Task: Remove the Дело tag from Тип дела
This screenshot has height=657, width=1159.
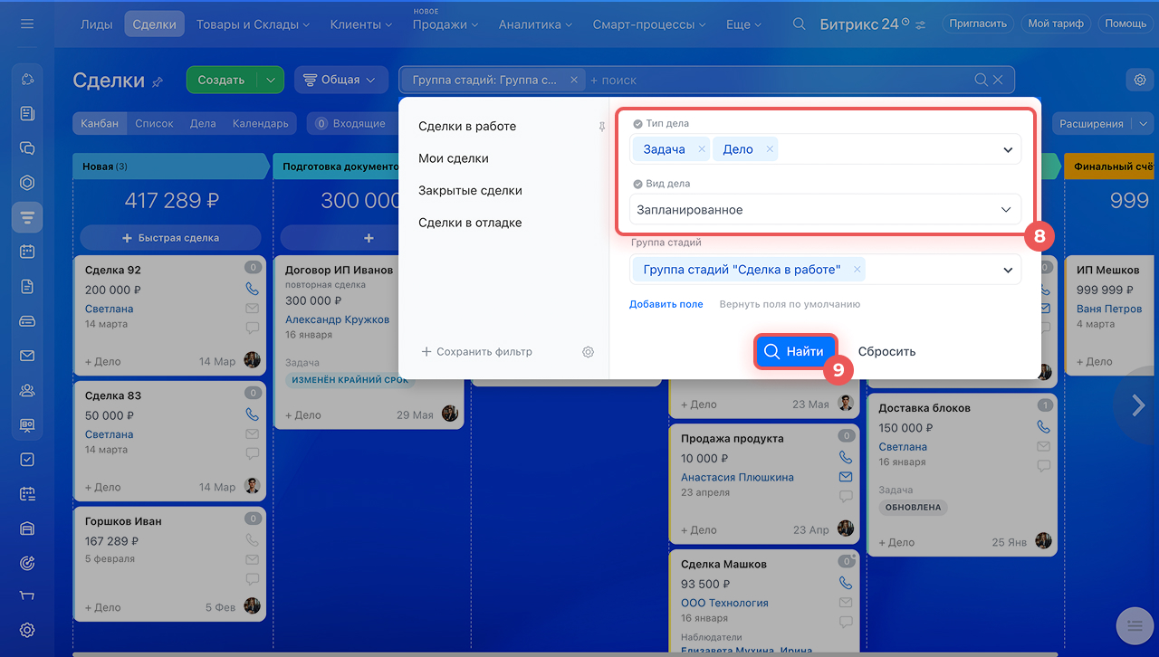Action: pyautogui.click(x=770, y=149)
